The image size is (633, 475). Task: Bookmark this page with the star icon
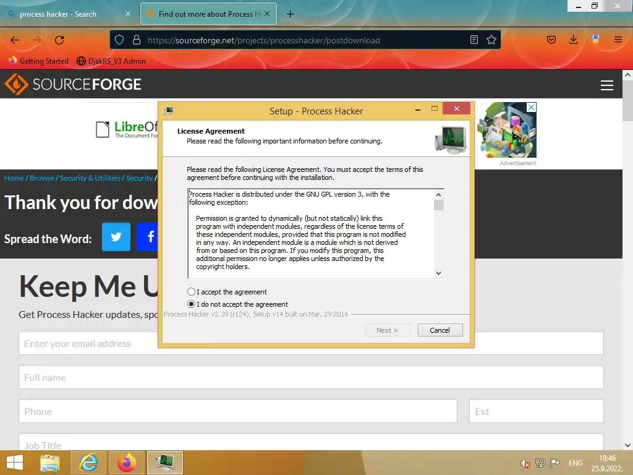coord(491,40)
